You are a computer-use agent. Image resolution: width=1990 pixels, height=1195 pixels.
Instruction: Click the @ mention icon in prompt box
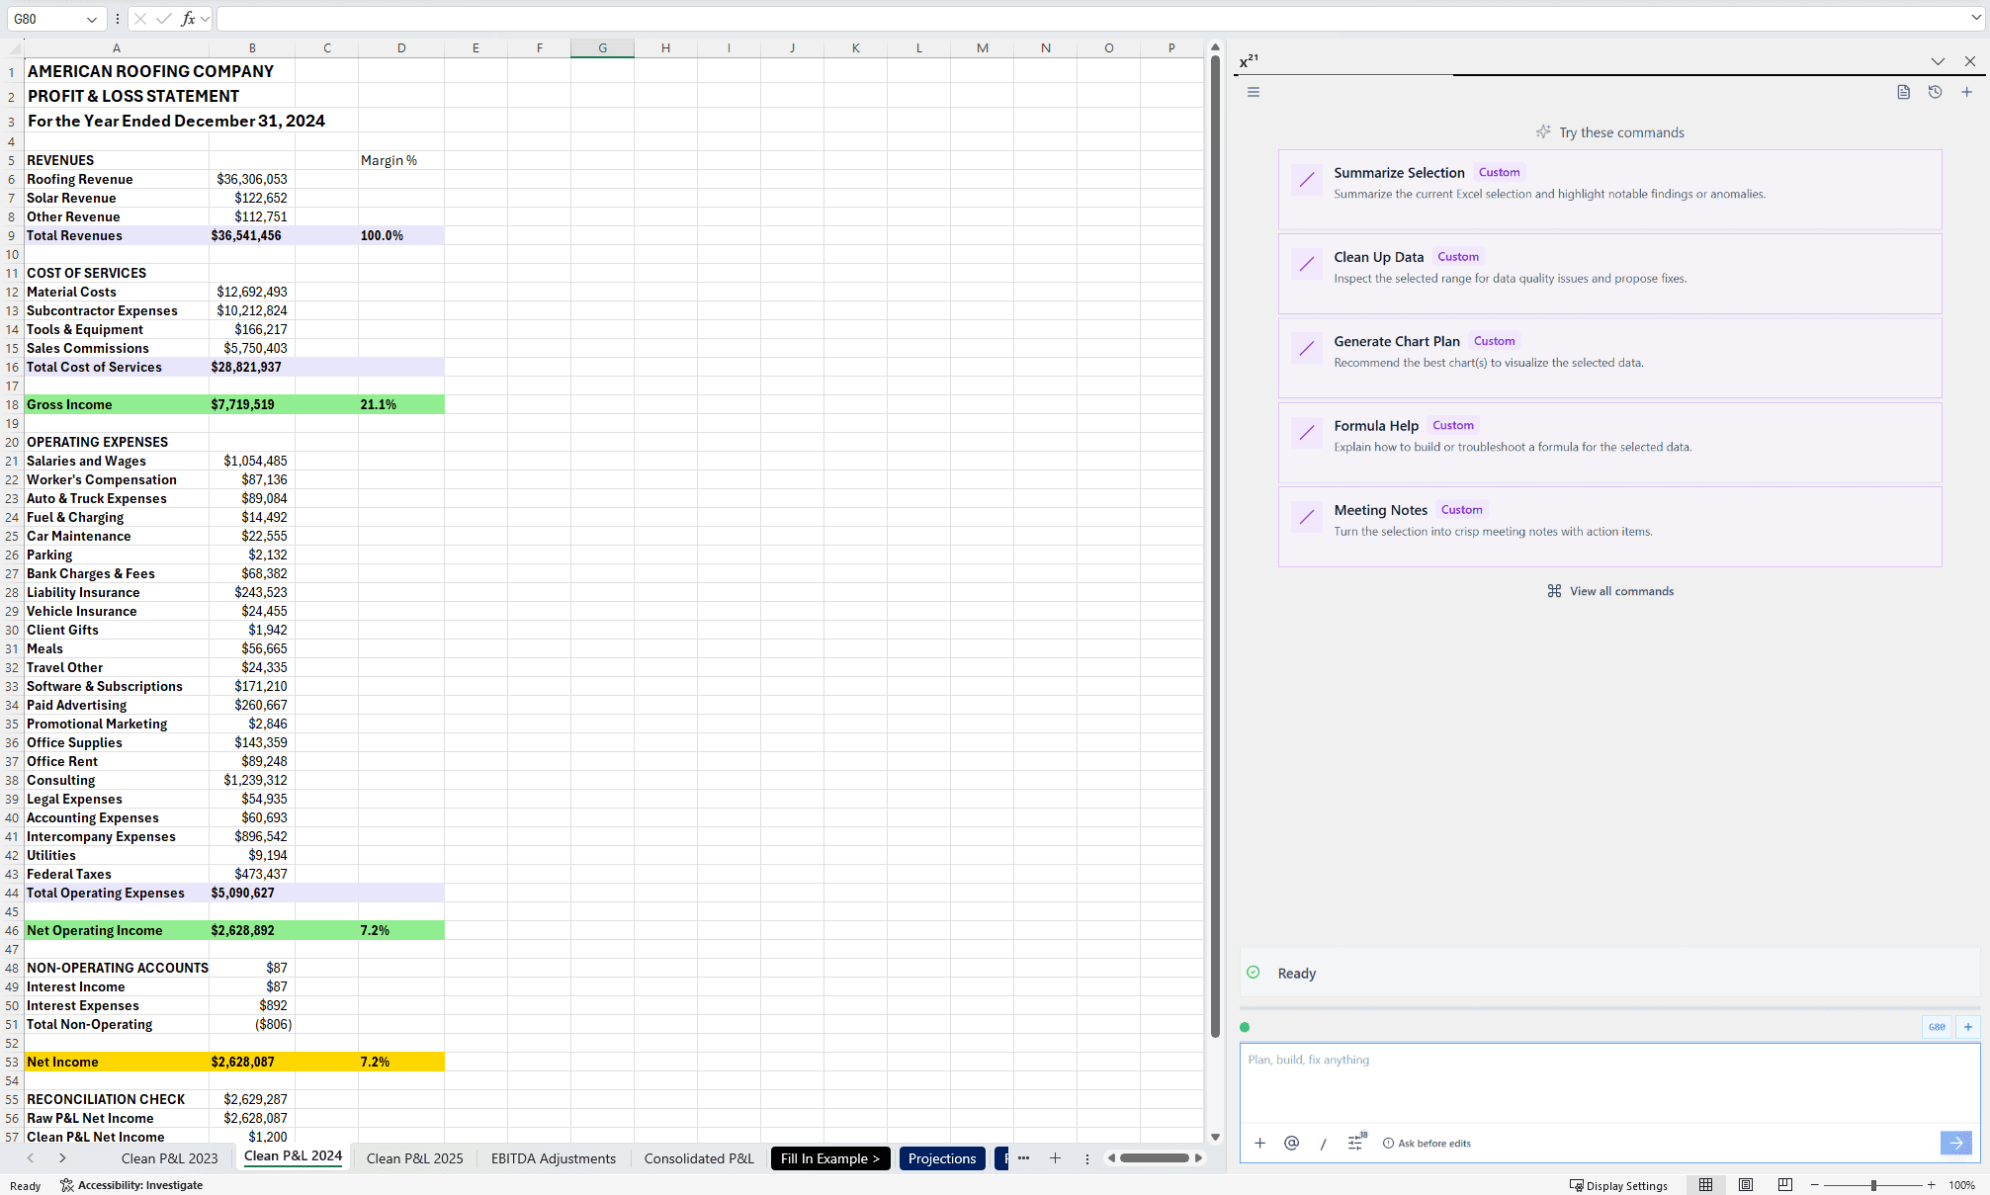(x=1291, y=1143)
